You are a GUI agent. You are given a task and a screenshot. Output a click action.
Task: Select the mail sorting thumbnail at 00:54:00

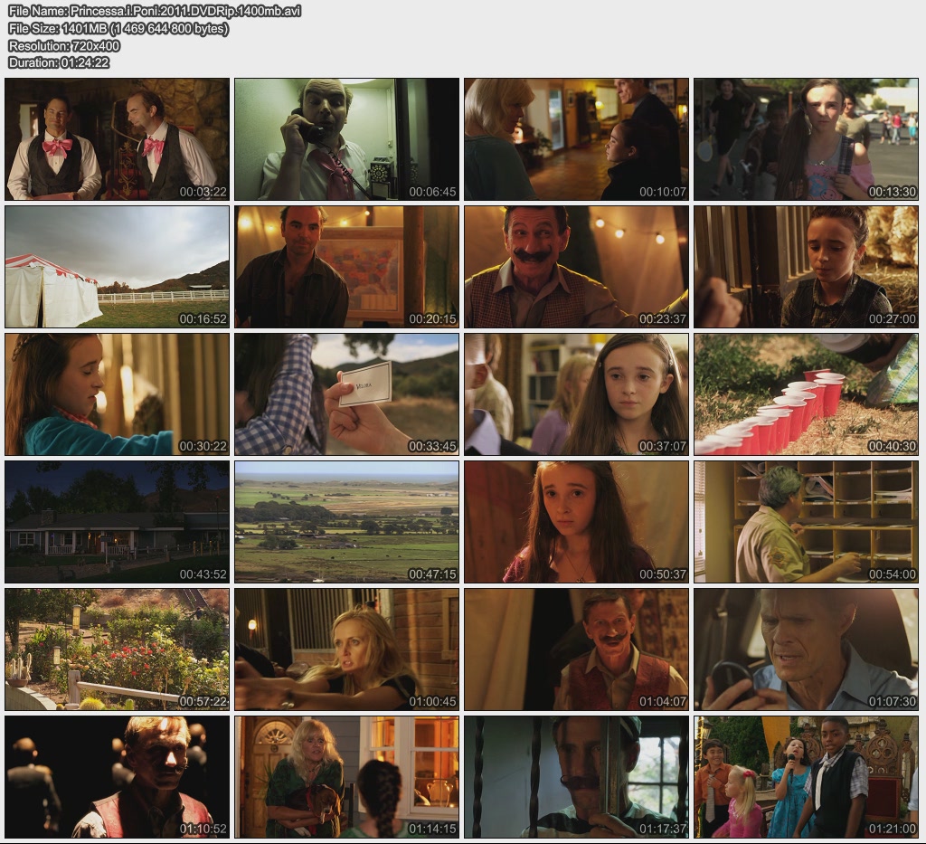(806, 522)
